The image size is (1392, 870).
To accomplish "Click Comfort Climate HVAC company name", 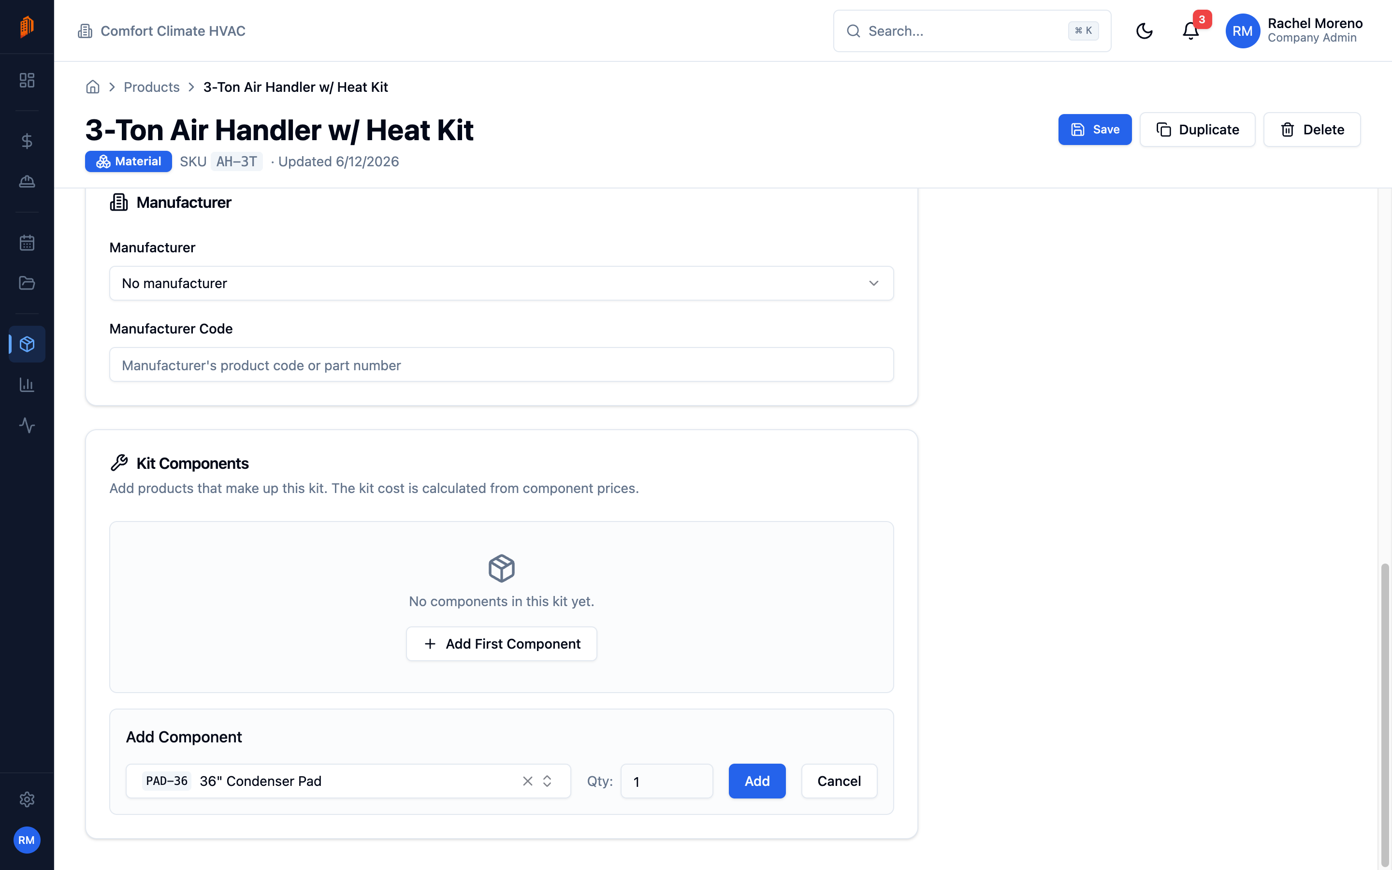I will point(173,31).
